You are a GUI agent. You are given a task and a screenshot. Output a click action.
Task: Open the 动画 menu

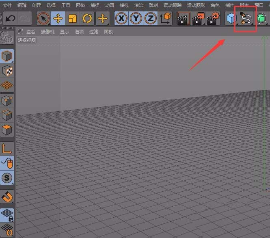click(x=110, y=5)
